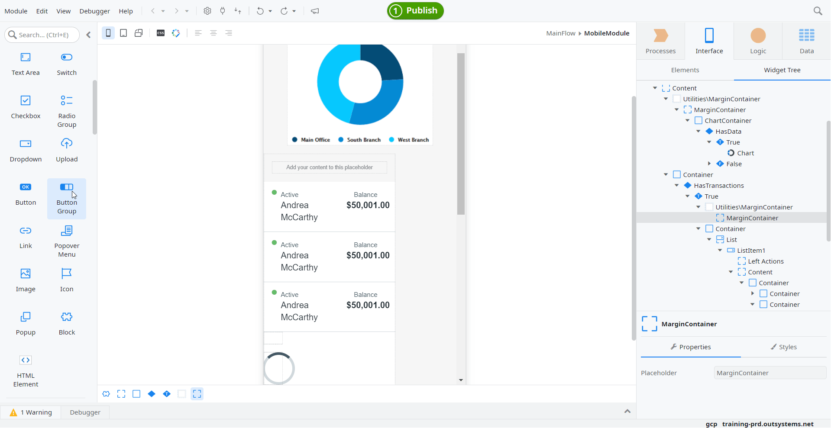The height and width of the screenshot is (428, 831).
Task: Toggle phone device preview mode
Action: click(x=108, y=33)
